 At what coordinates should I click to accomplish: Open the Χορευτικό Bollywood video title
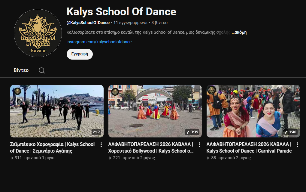tap(151, 148)
